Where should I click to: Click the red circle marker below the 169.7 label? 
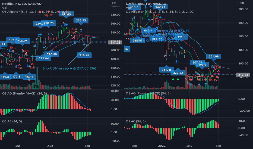(29, 80)
